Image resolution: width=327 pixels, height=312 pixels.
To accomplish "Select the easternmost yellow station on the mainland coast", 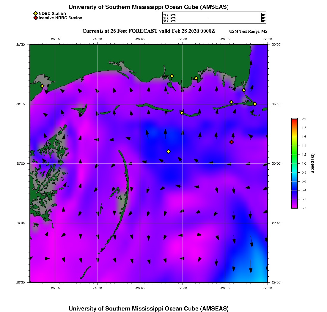I will [243, 90].
